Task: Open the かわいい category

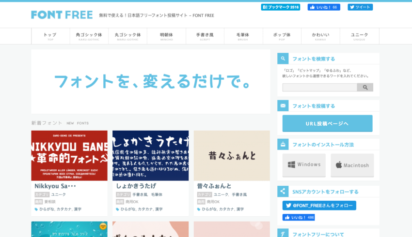Action: click(320, 36)
